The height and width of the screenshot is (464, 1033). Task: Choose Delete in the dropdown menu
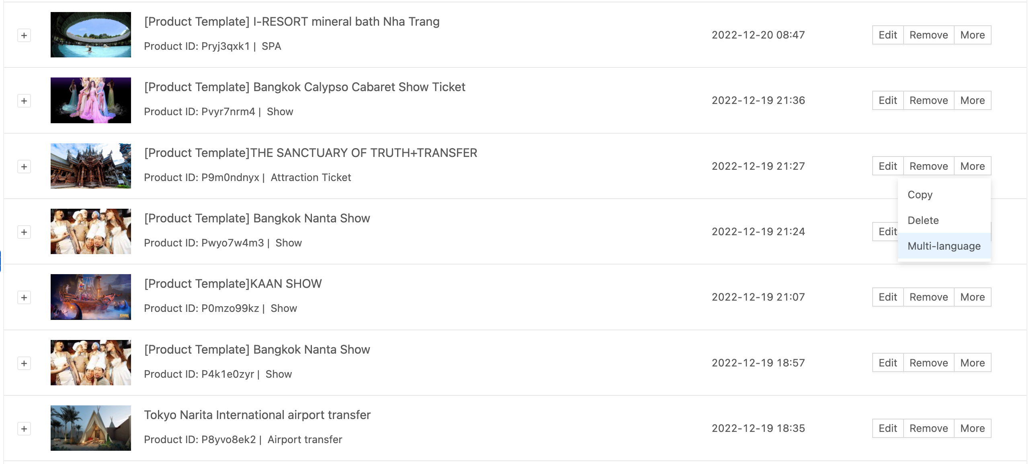coord(923,220)
